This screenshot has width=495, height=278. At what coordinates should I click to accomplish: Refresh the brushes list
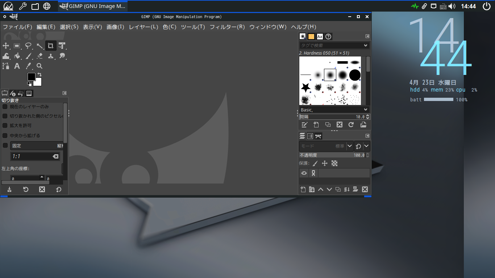coord(351,125)
